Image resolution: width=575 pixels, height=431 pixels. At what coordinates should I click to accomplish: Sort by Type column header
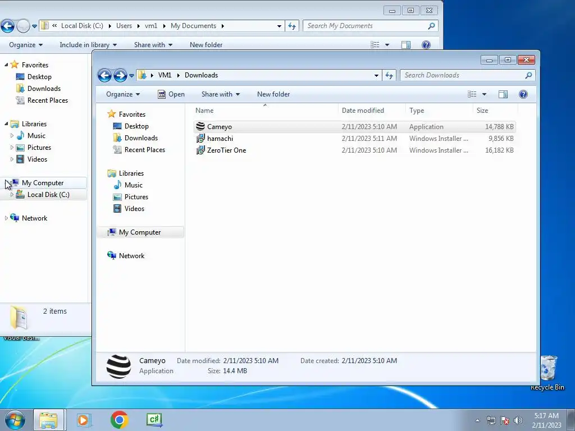point(439,111)
